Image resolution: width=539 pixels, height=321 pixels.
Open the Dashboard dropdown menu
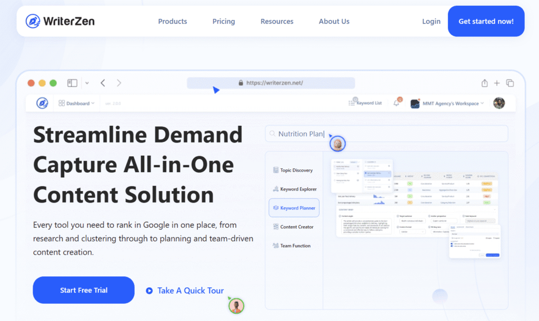(76, 103)
